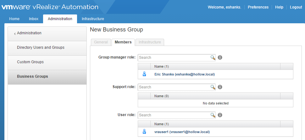Open the Help link
Screen dimensions: 305x140
[279, 7]
